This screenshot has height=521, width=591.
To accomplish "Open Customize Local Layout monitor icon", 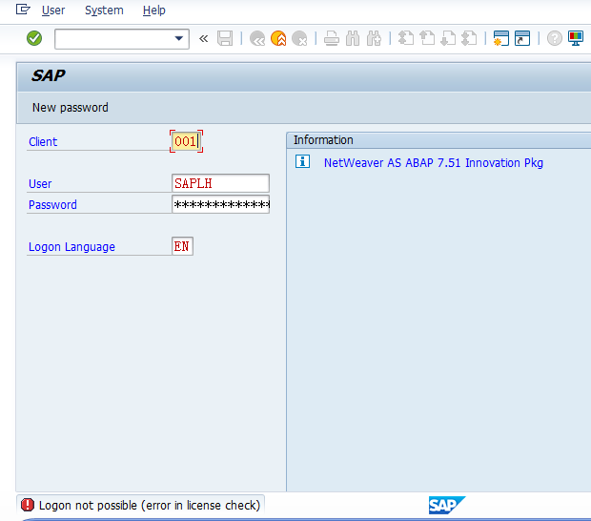I will tap(576, 38).
